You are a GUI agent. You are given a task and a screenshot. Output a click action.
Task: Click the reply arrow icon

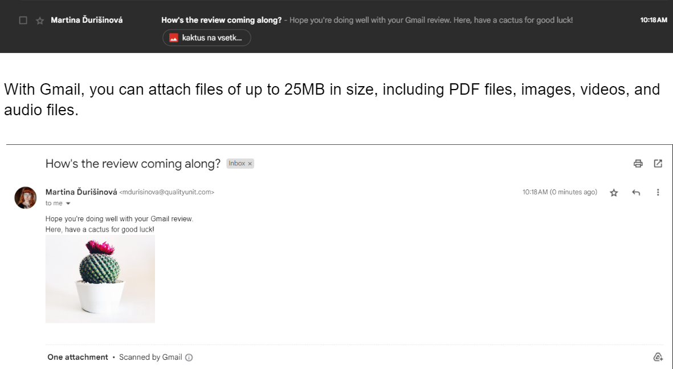pos(636,193)
